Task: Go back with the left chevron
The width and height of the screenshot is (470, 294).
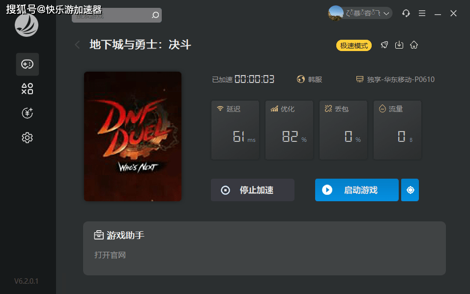Action: [77, 45]
